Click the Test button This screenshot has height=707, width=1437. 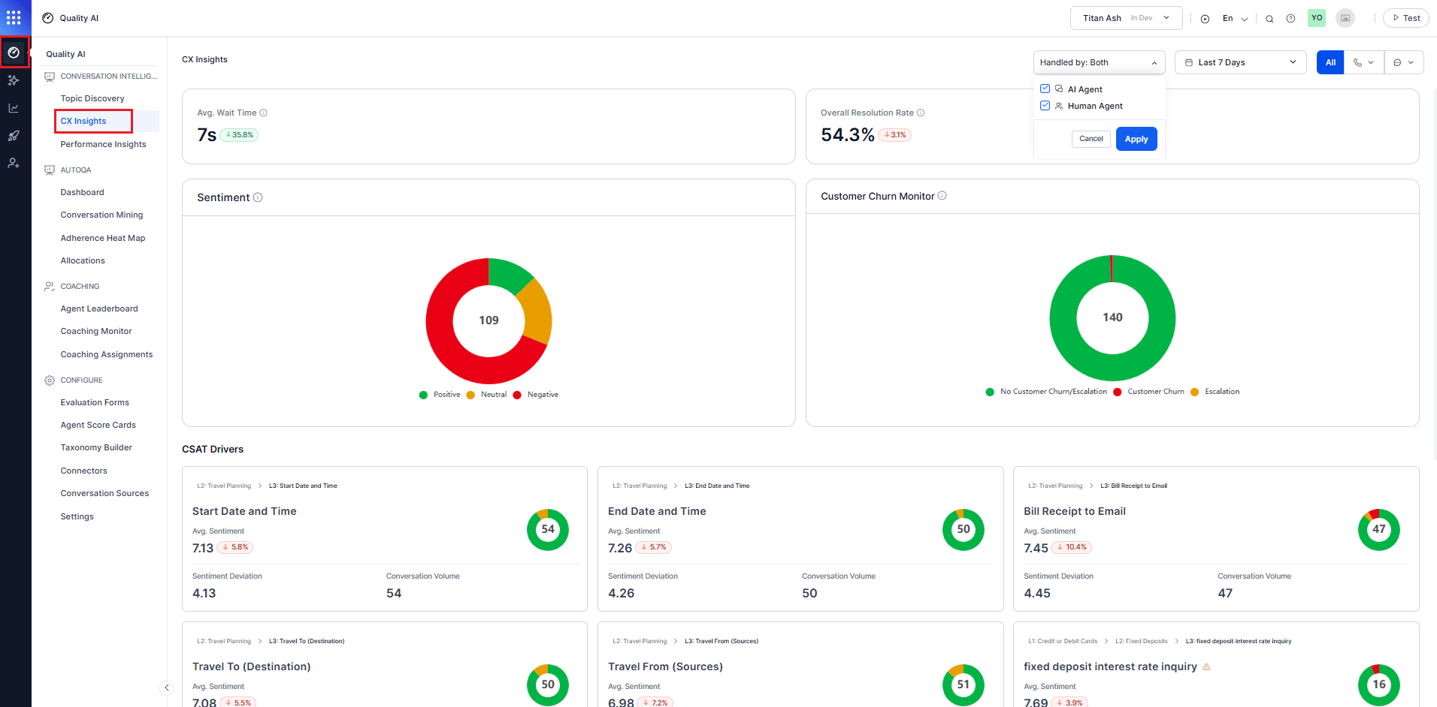[x=1406, y=18]
